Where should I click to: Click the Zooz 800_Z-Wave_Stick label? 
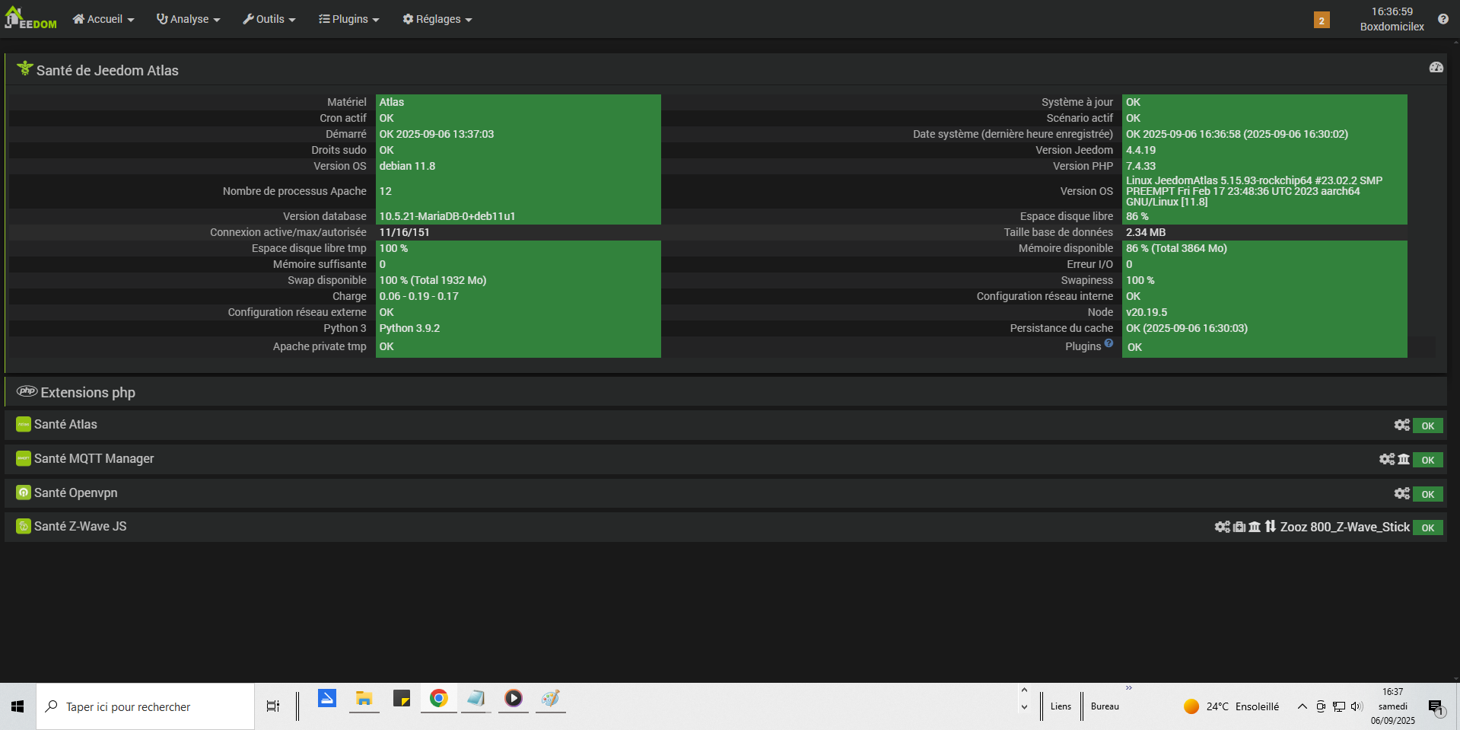click(x=1345, y=528)
